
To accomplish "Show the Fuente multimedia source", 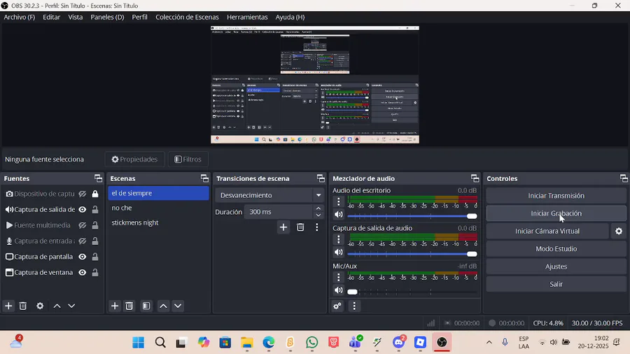I will click(x=83, y=225).
